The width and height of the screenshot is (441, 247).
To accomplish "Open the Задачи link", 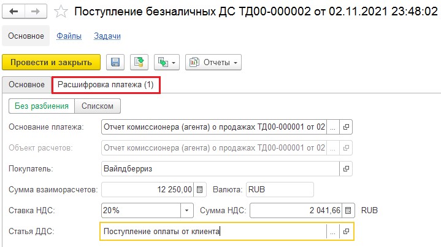I will [107, 36].
